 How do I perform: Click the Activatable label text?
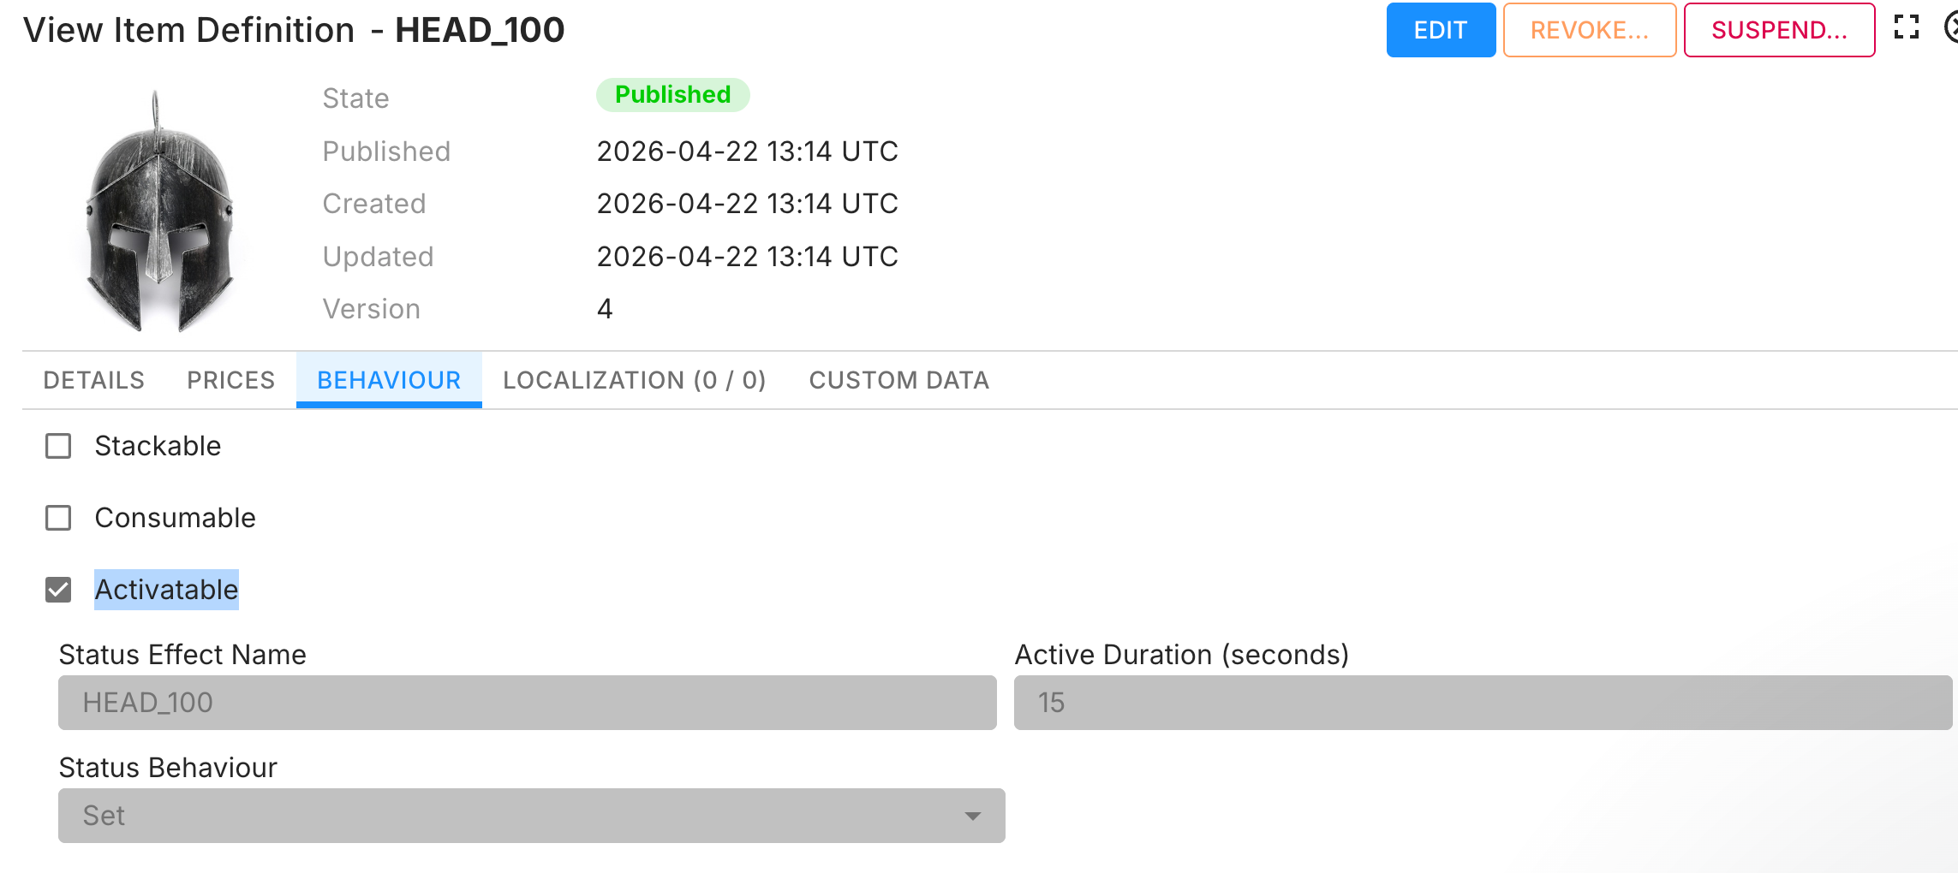point(166,590)
